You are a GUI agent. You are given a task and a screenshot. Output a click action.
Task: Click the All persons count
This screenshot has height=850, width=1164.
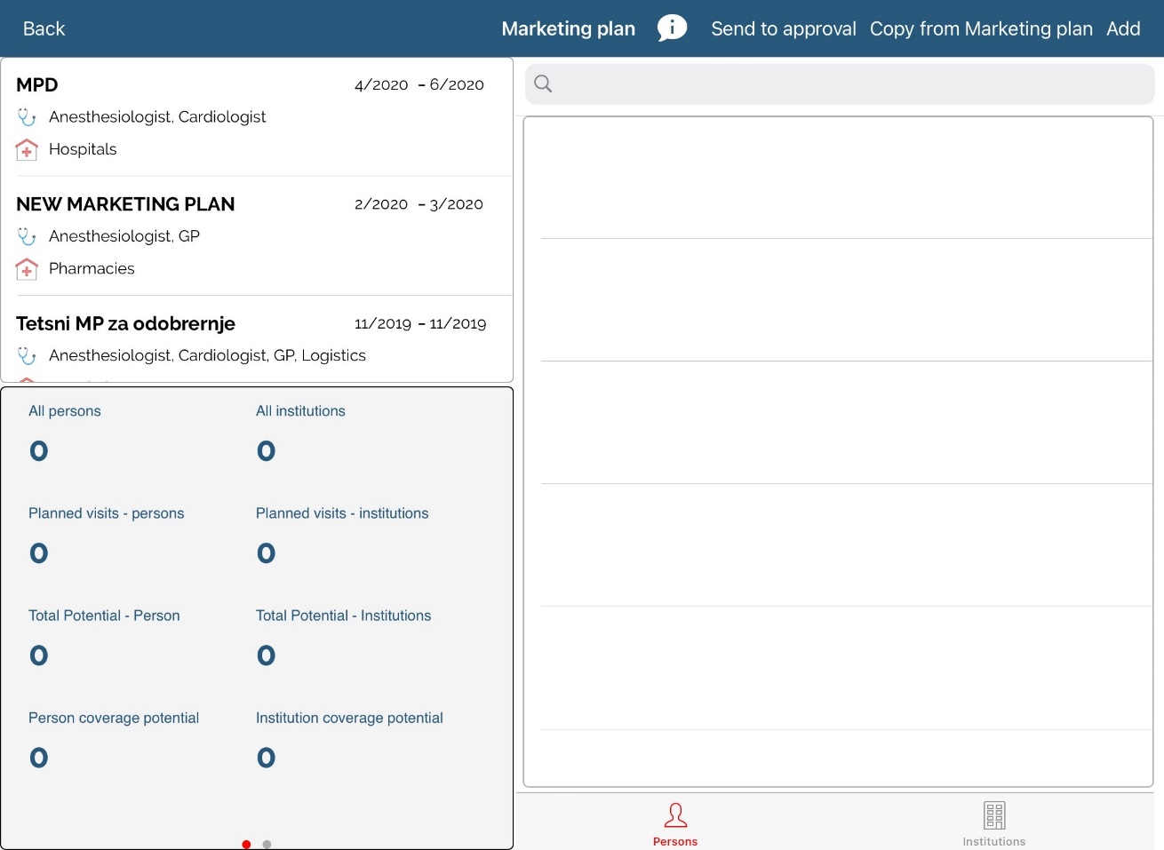(x=38, y=451)
